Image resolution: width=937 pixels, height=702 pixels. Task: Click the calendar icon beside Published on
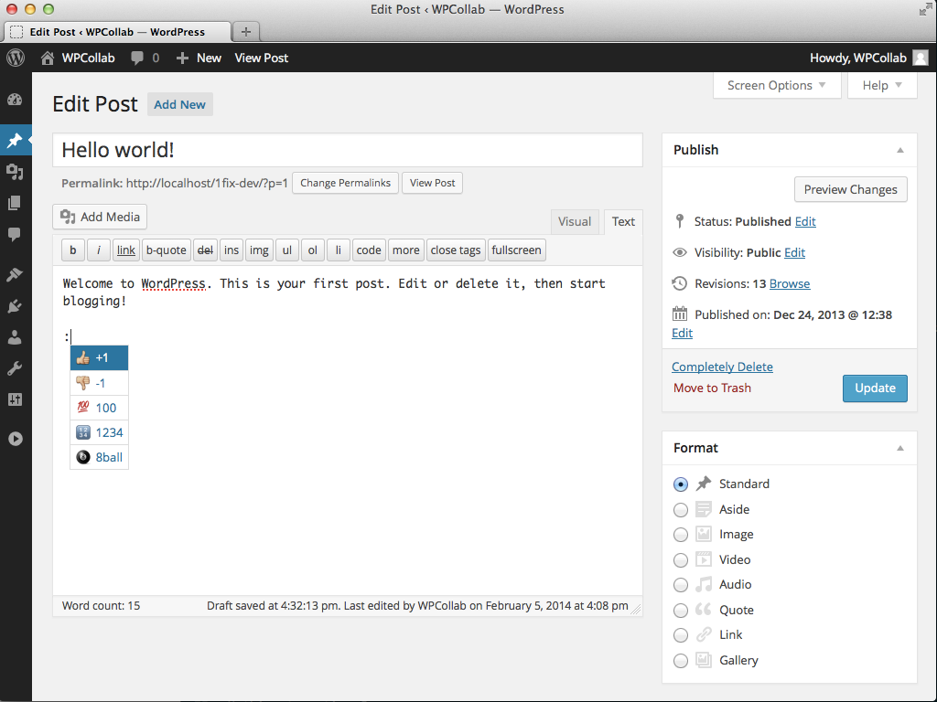pos(680,314)
